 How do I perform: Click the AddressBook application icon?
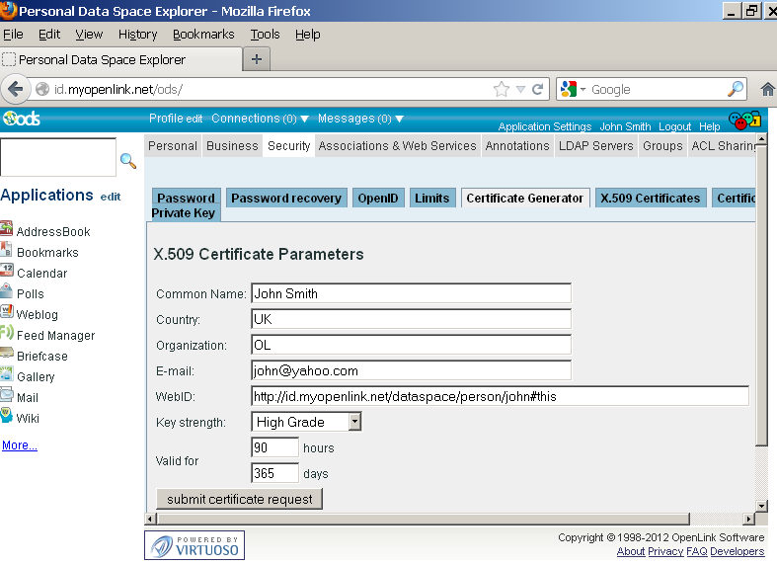[7, 231]
